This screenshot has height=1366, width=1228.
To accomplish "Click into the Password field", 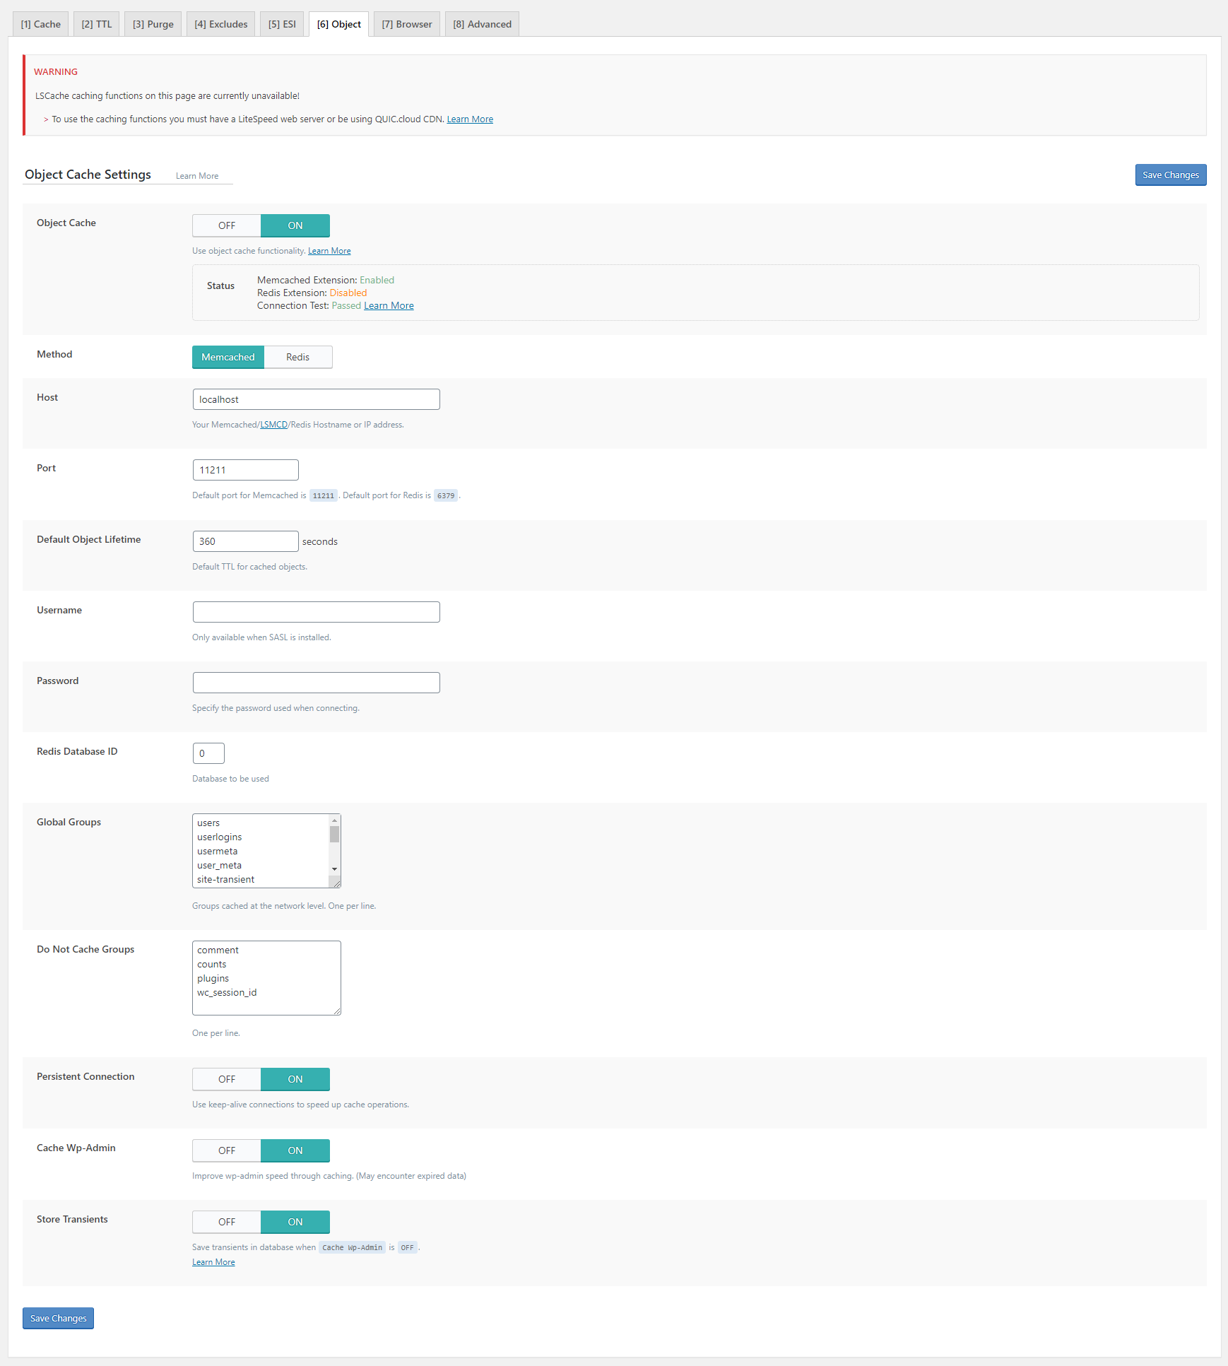I will click(x=317, y=683).
